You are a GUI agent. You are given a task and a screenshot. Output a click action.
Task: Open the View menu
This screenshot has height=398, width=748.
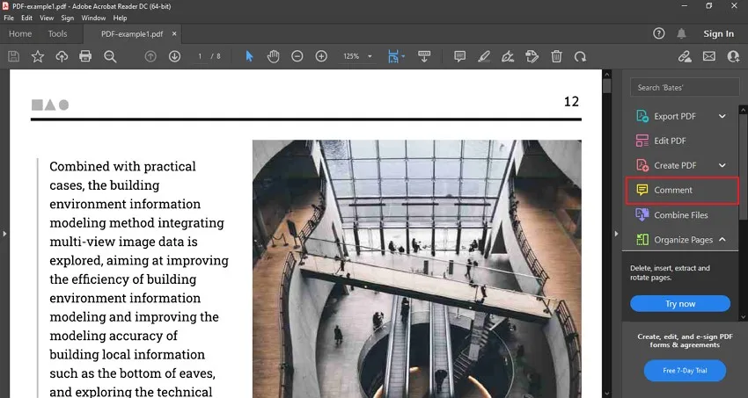pos(47,18)
